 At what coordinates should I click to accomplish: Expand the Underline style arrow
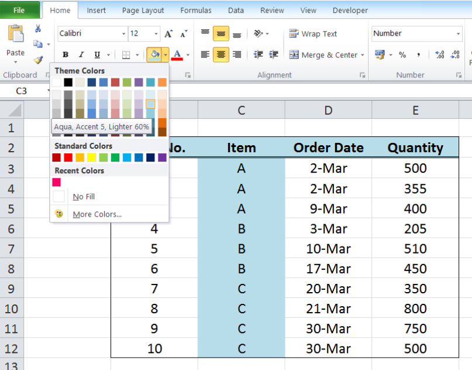pos(108,55)
